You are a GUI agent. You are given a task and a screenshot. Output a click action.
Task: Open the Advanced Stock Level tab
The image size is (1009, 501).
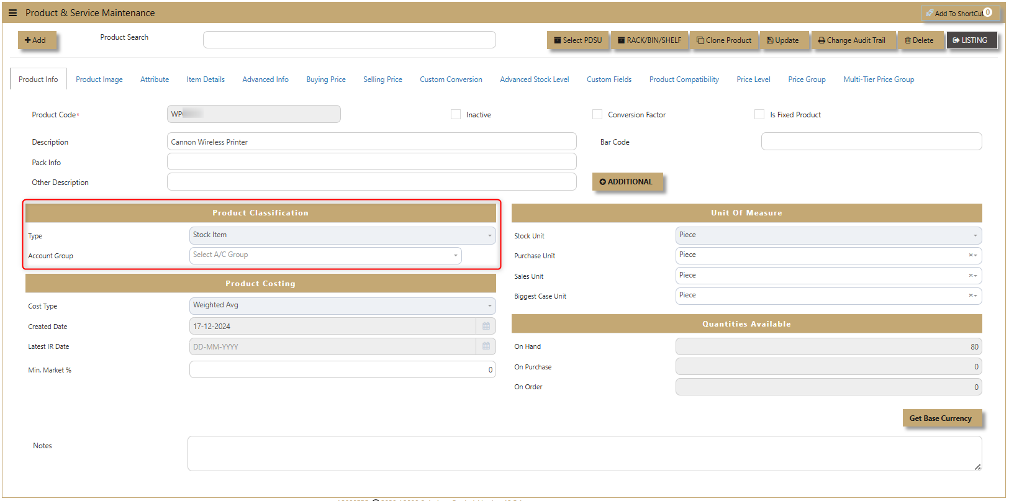(535, 79)
